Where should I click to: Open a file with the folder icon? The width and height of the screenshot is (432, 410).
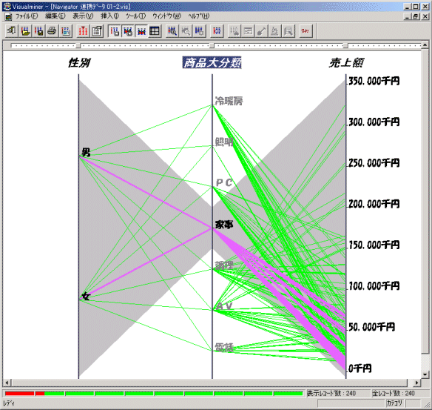(25, 30)
